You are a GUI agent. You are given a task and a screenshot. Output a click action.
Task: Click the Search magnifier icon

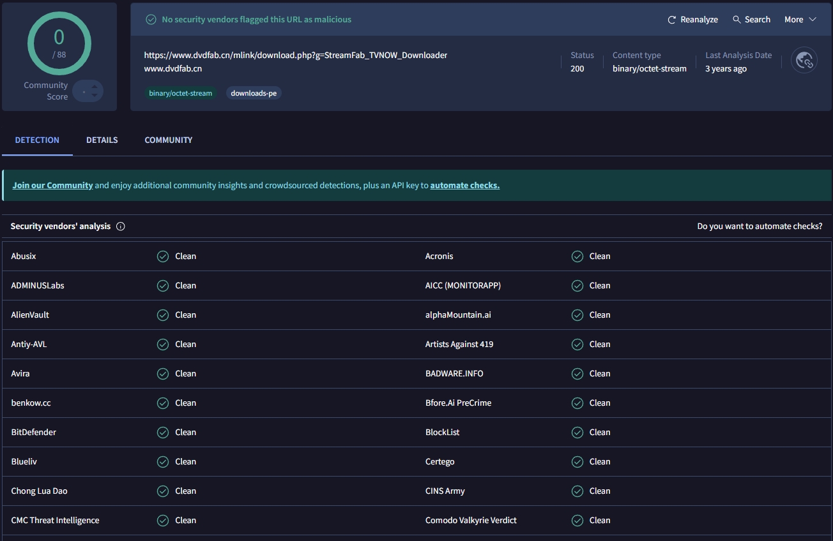click(x=738, y=19)
